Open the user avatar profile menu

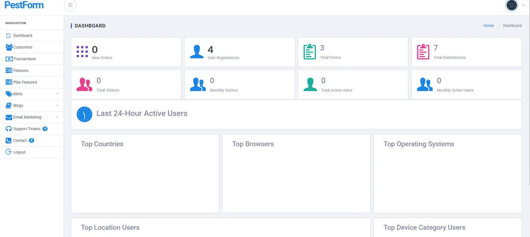(x=512, y=5)
